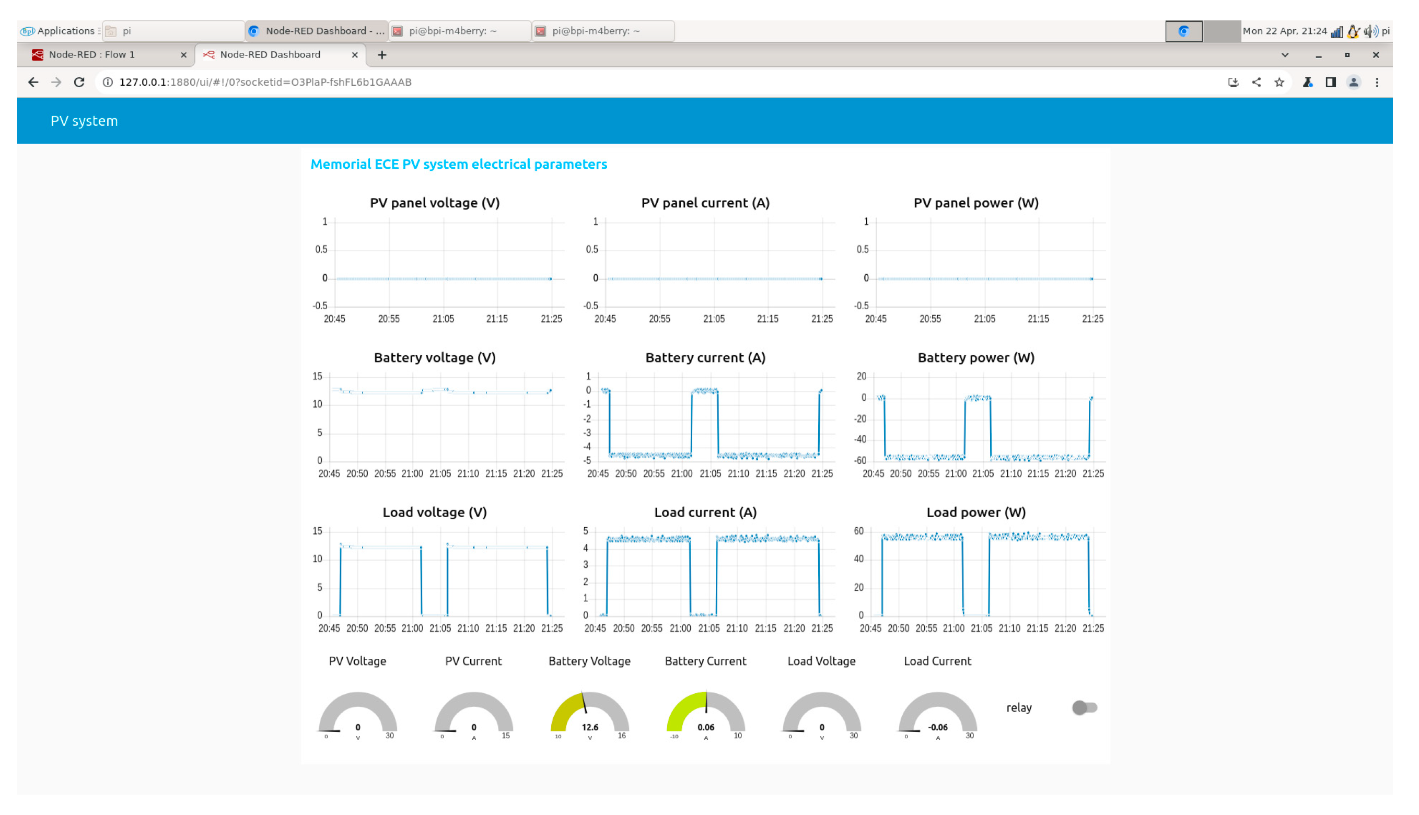Bookmark this page with the star icon

point(1280,83)
